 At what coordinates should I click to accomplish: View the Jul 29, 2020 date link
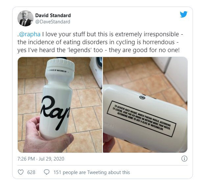(x=52, y=159)
